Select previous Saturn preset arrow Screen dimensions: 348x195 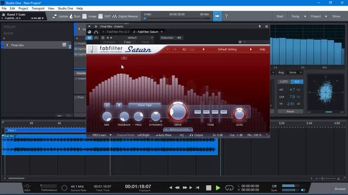click(203, 49)
